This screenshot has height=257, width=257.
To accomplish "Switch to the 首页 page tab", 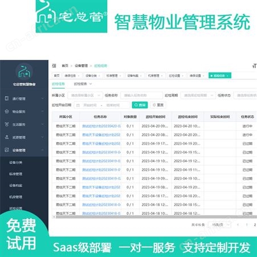I will [x=56, y=76].
